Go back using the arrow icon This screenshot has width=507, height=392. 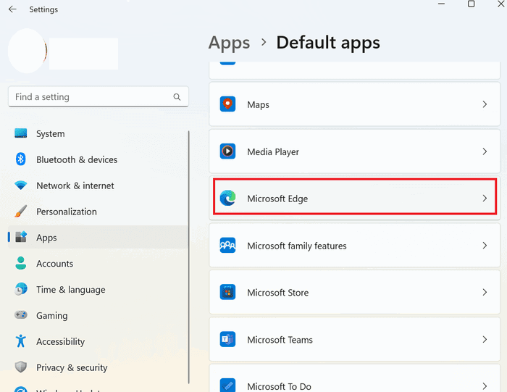click(12, 9)
